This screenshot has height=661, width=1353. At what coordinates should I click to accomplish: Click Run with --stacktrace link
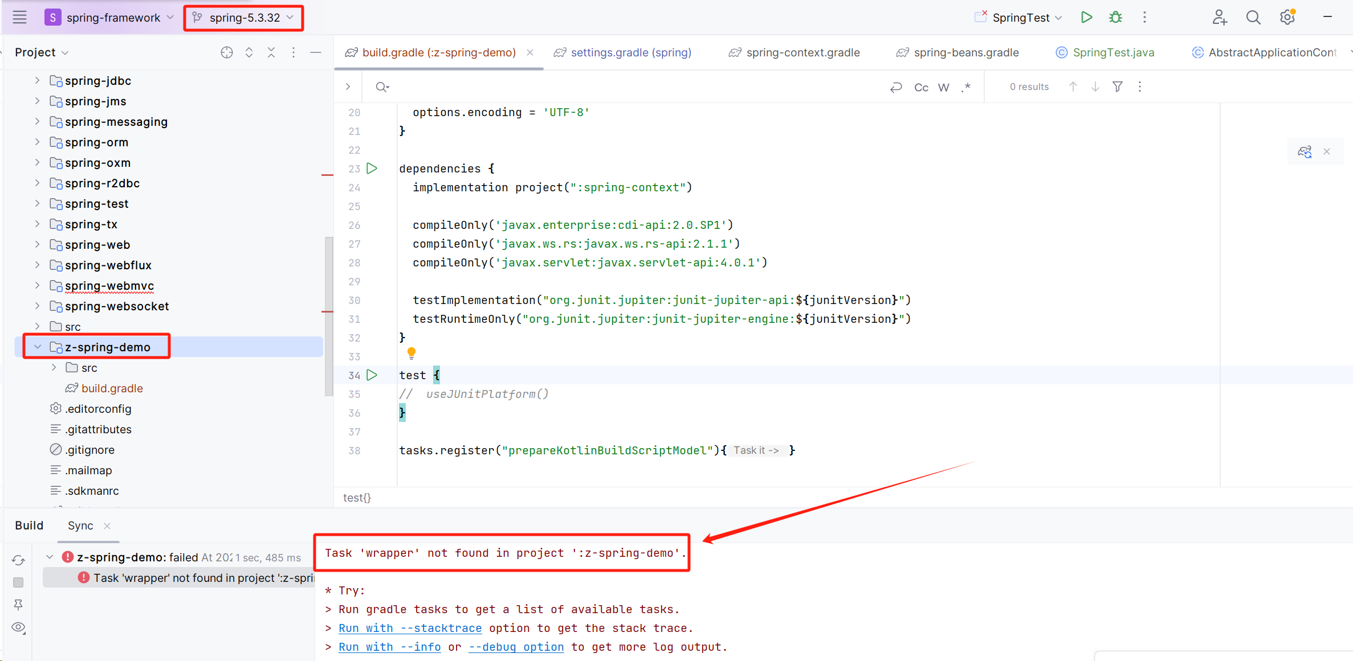[410, 628]
